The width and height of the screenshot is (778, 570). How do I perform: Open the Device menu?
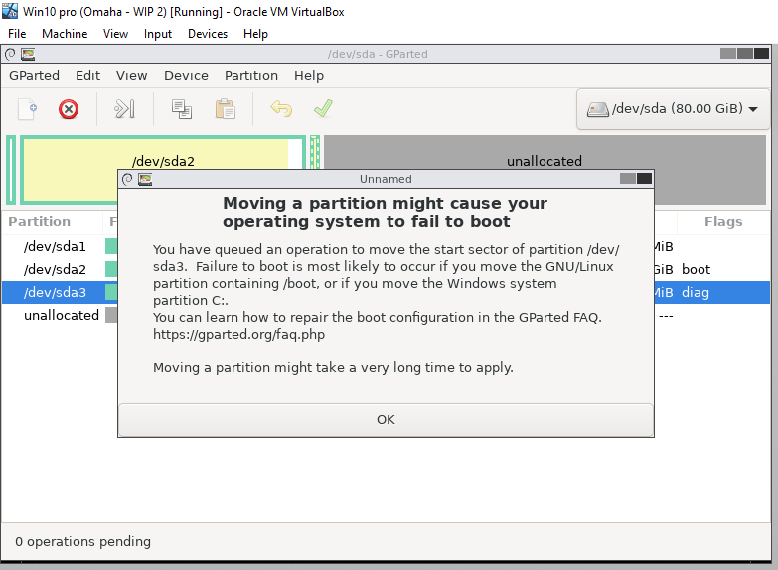[x=186, y=75]
